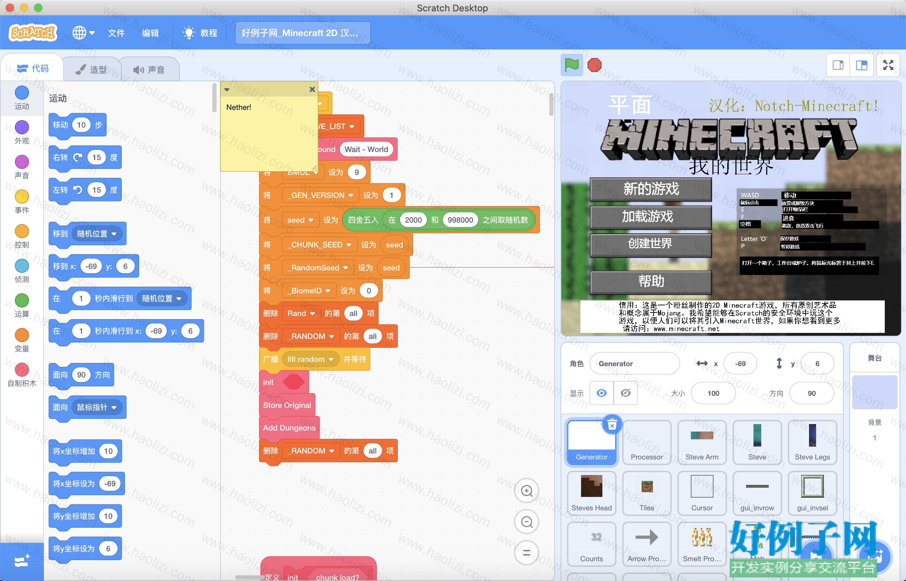This screenshot has width=906, height=581.
Task: Select the 事件 events category
Action: 22,202
